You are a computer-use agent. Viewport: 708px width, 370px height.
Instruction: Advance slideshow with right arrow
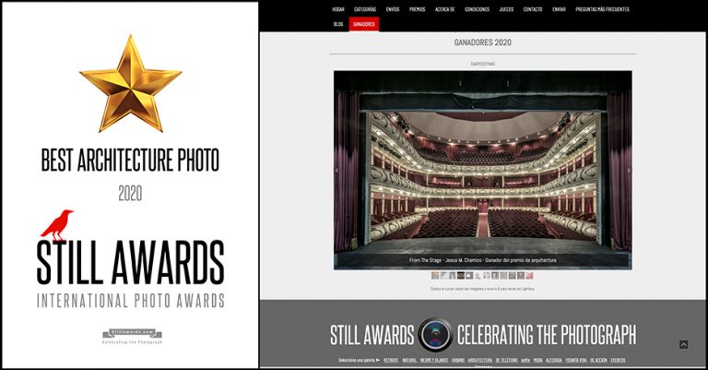(629, 171)
